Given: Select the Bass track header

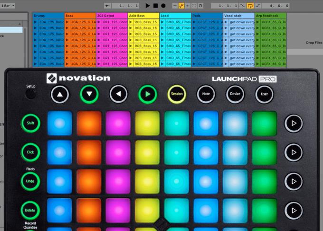Looking at the screenshot, I should pyautogui.click(x=80, y=16).
